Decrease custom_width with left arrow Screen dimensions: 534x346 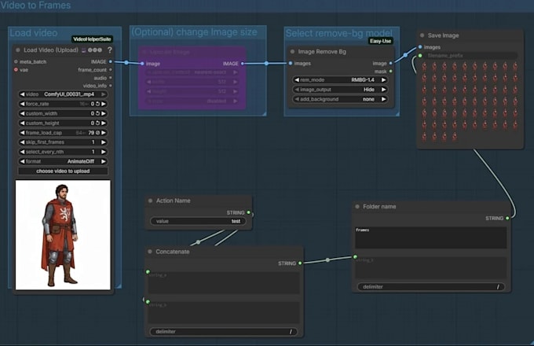pos(22,113)
